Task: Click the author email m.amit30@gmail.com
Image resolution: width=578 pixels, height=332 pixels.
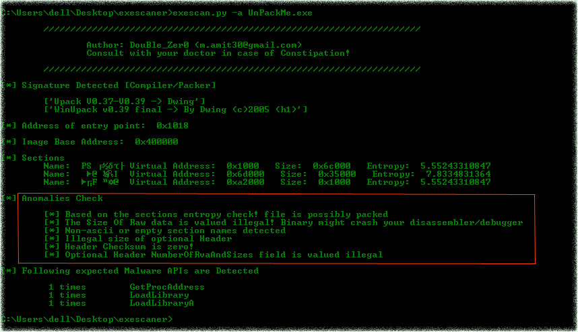Action: coord(249,45)
